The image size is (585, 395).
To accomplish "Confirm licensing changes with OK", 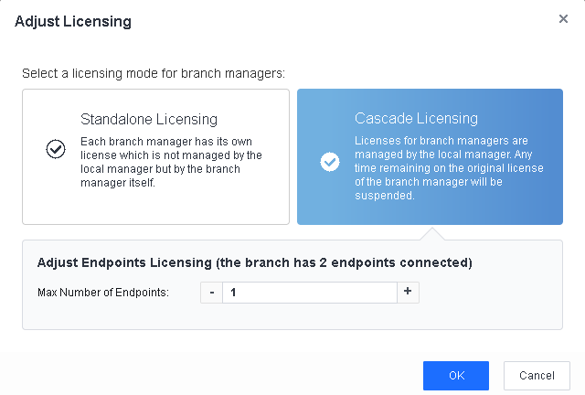I will (455, 376).
